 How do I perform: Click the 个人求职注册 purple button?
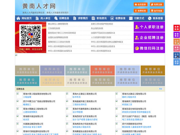point(149,27)
